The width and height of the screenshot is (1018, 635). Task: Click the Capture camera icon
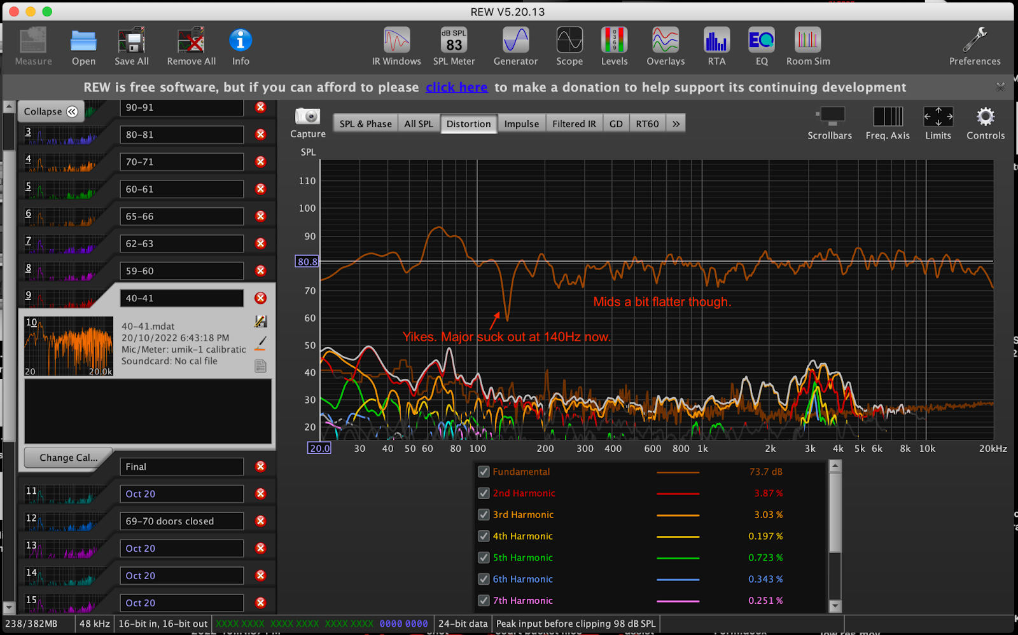308,117
